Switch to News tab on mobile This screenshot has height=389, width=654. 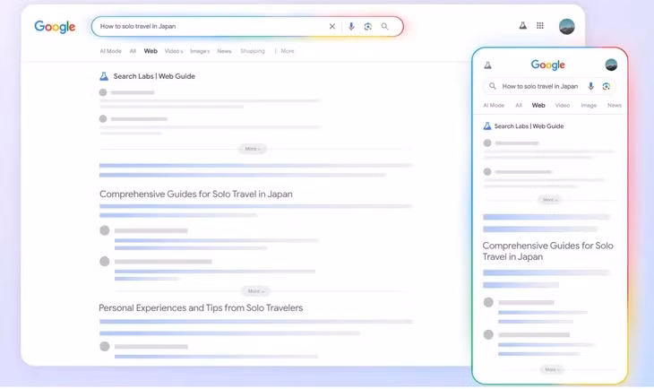point(615,106)
